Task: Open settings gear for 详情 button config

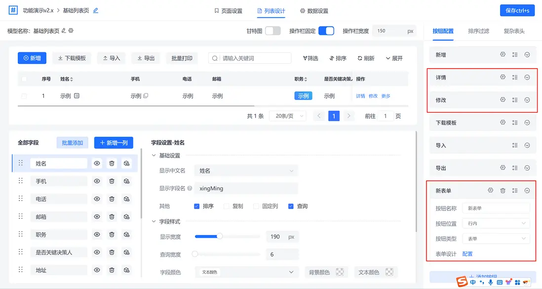Action: click(x=503, y=77)
